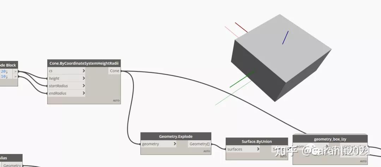The height and width of the screenshot is (167, 381).
Task: Open the chevron beside surfaces input
Action: tap(258, 149)
